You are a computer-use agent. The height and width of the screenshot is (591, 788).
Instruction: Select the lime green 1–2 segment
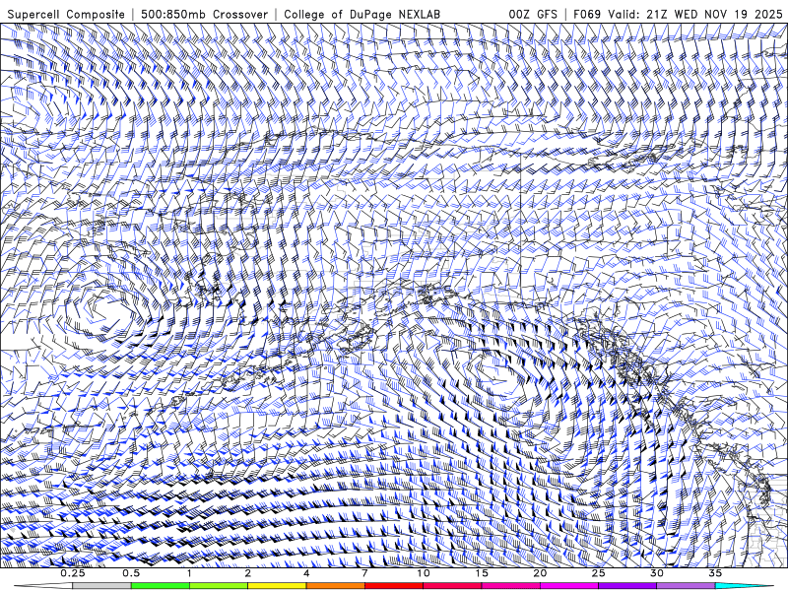tap(219, 586)
